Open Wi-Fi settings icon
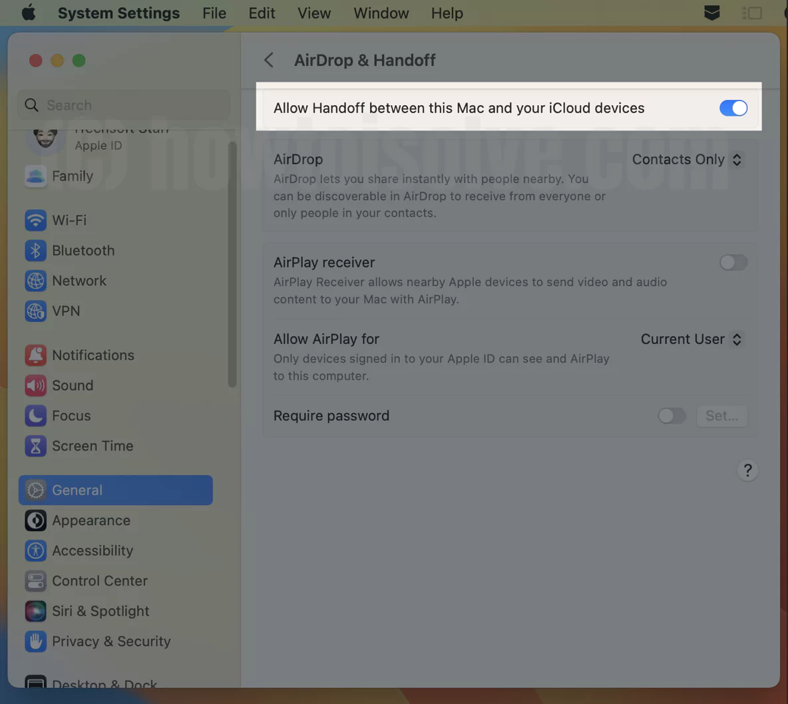Viewport: 788px width, 704px height. click(x=35, y=220)
